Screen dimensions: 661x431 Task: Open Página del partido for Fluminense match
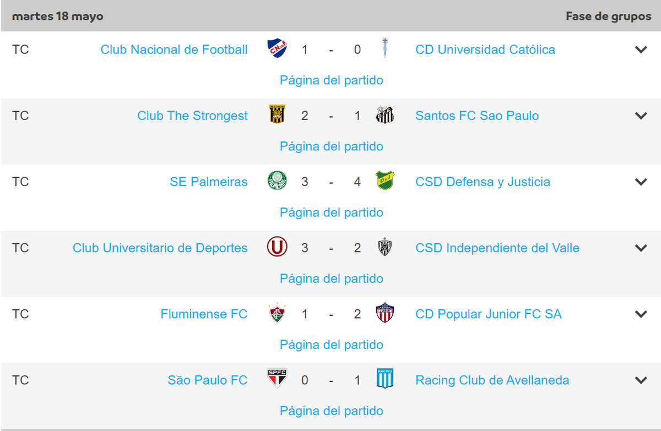click(332, 345)
